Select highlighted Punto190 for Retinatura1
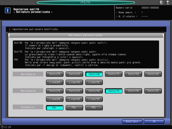172x129 pixels. pyautogui.click(x=94, y=74)
